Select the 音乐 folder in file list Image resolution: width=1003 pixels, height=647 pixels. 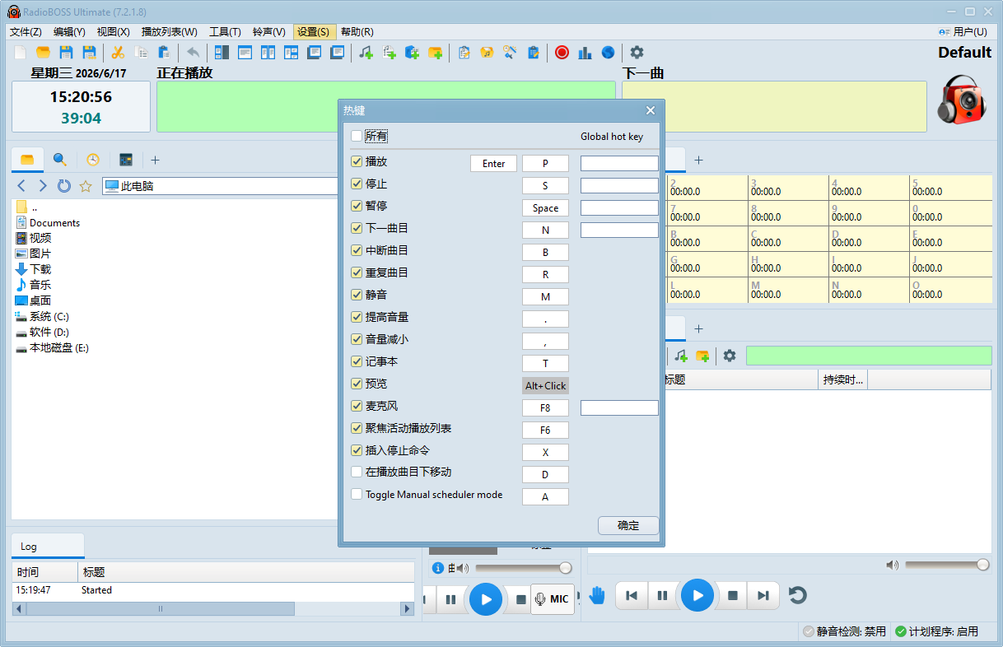pyautogui.click(x=40, y=285)
